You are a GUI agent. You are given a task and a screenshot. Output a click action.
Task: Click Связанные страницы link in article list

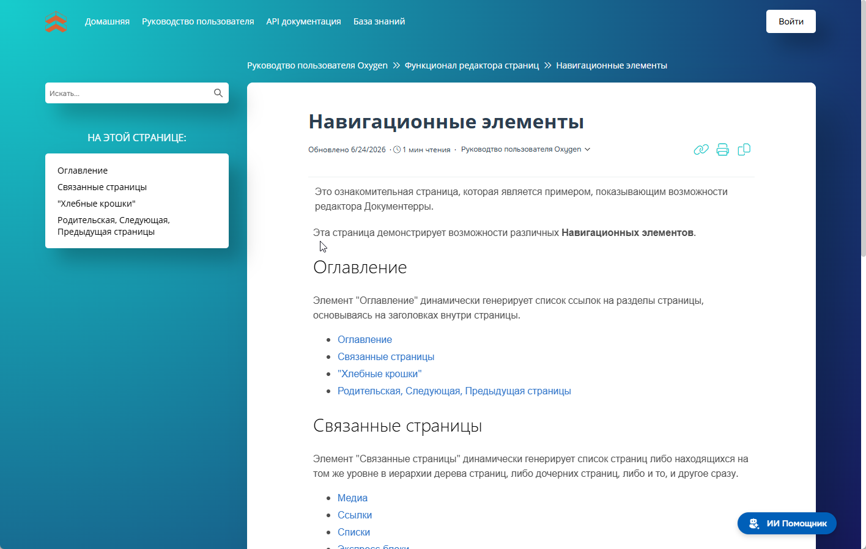[x=386, y=356]
